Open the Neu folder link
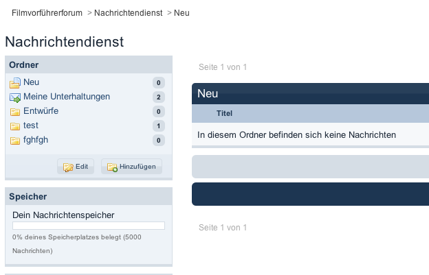The height and width of the screenshot is (275, 429). tap(31, 82)
